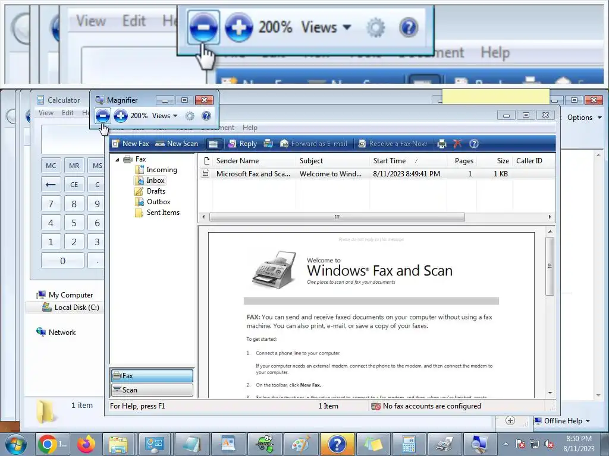Collapse the Fax tree node
The height and width of the screenshot is (456, 609).
(117, 159)
